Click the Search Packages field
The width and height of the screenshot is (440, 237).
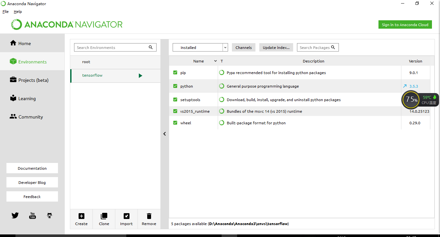tap(318, 47)
